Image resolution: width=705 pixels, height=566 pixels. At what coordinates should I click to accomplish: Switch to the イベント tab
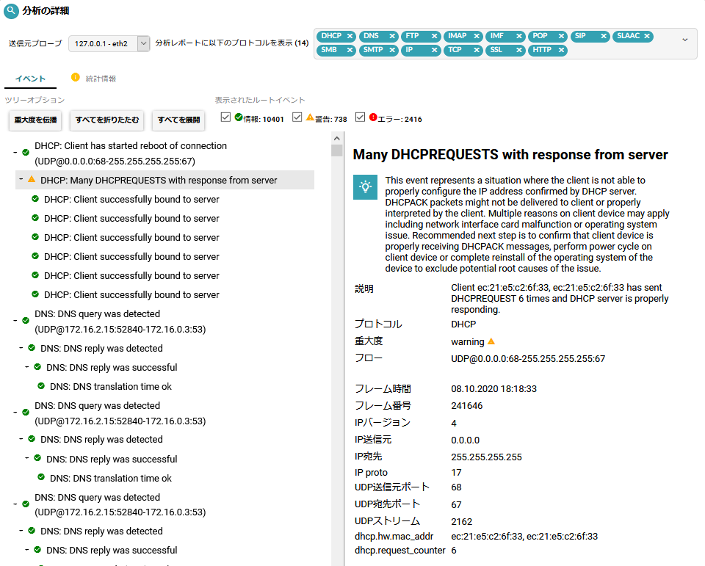tap(30, 79)
